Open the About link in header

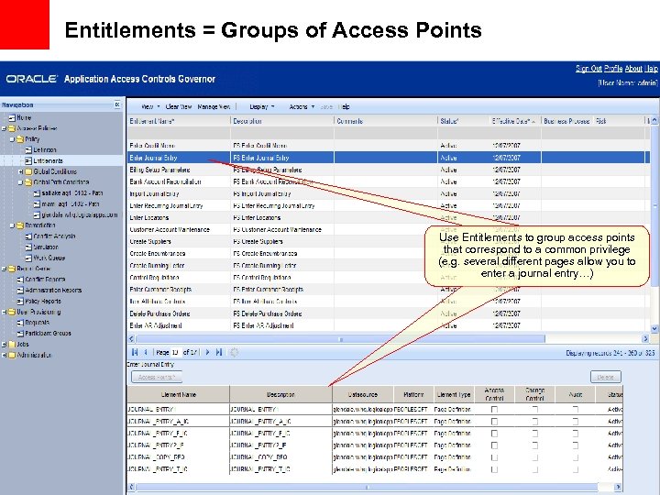[x=633, y=69]
